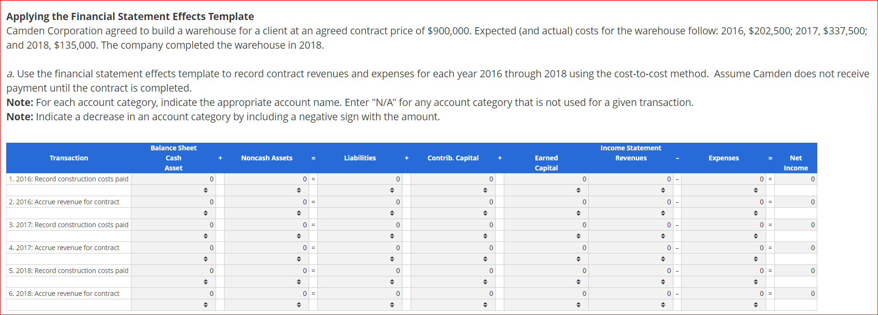
Task: Click Revenues amount field for 2018 accrue revenue
Action: 631,294
